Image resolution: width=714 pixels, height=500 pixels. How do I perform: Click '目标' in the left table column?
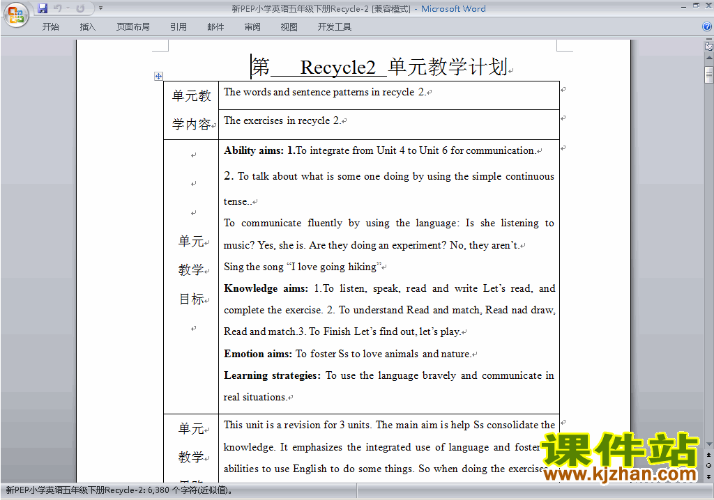(191, 299)
